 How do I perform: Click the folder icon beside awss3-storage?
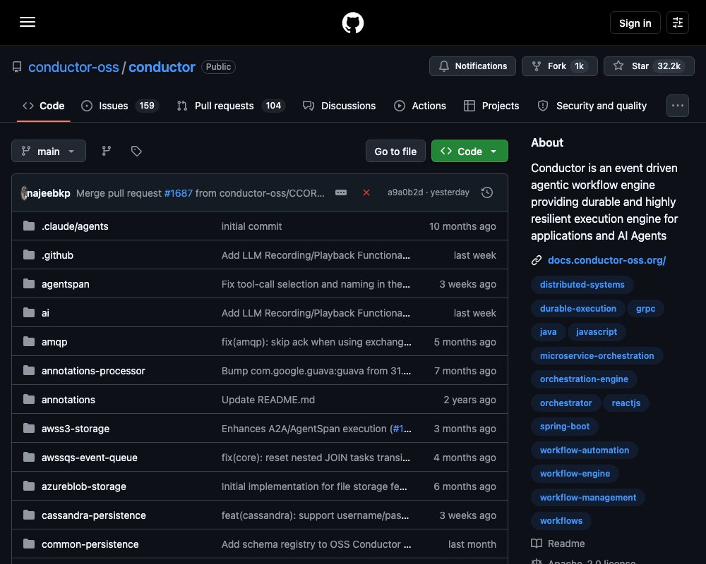29,428
